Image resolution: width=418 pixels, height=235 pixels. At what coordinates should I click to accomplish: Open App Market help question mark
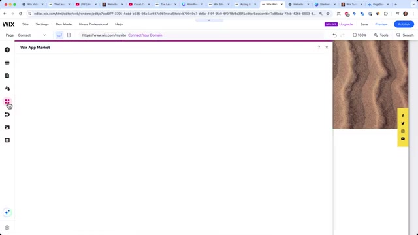click(319, 47)
